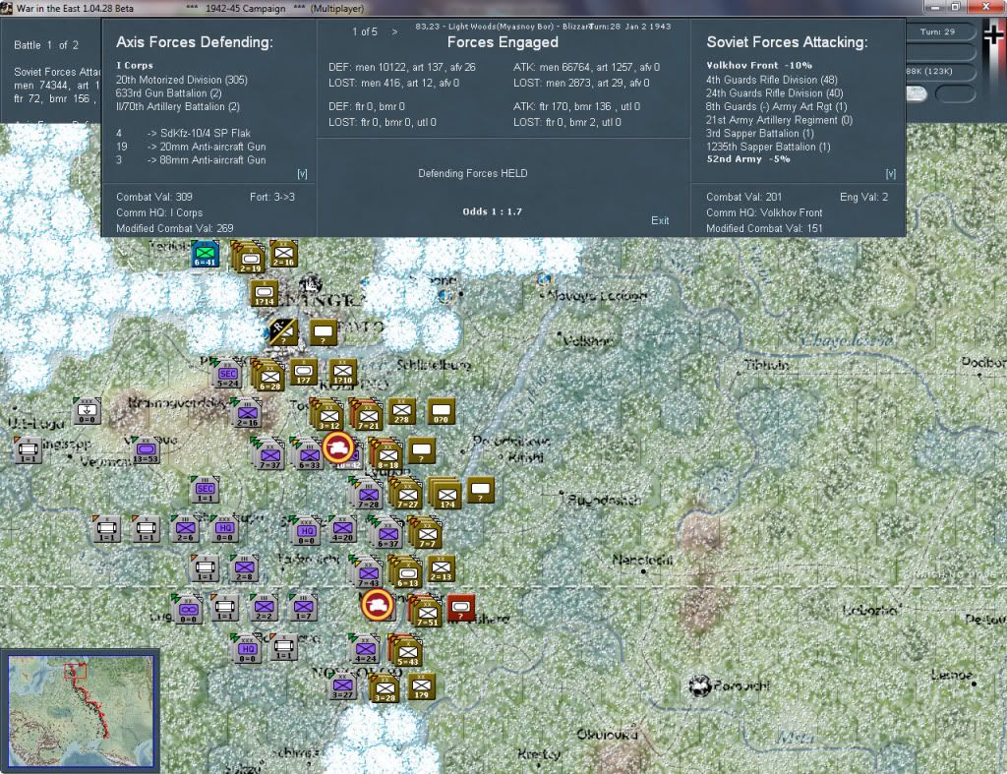
Task: Click the II/70th Artillery Battalion (2) entry
Action: point(178,106)
